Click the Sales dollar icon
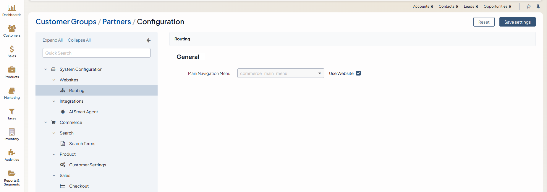 pos(12,49)
